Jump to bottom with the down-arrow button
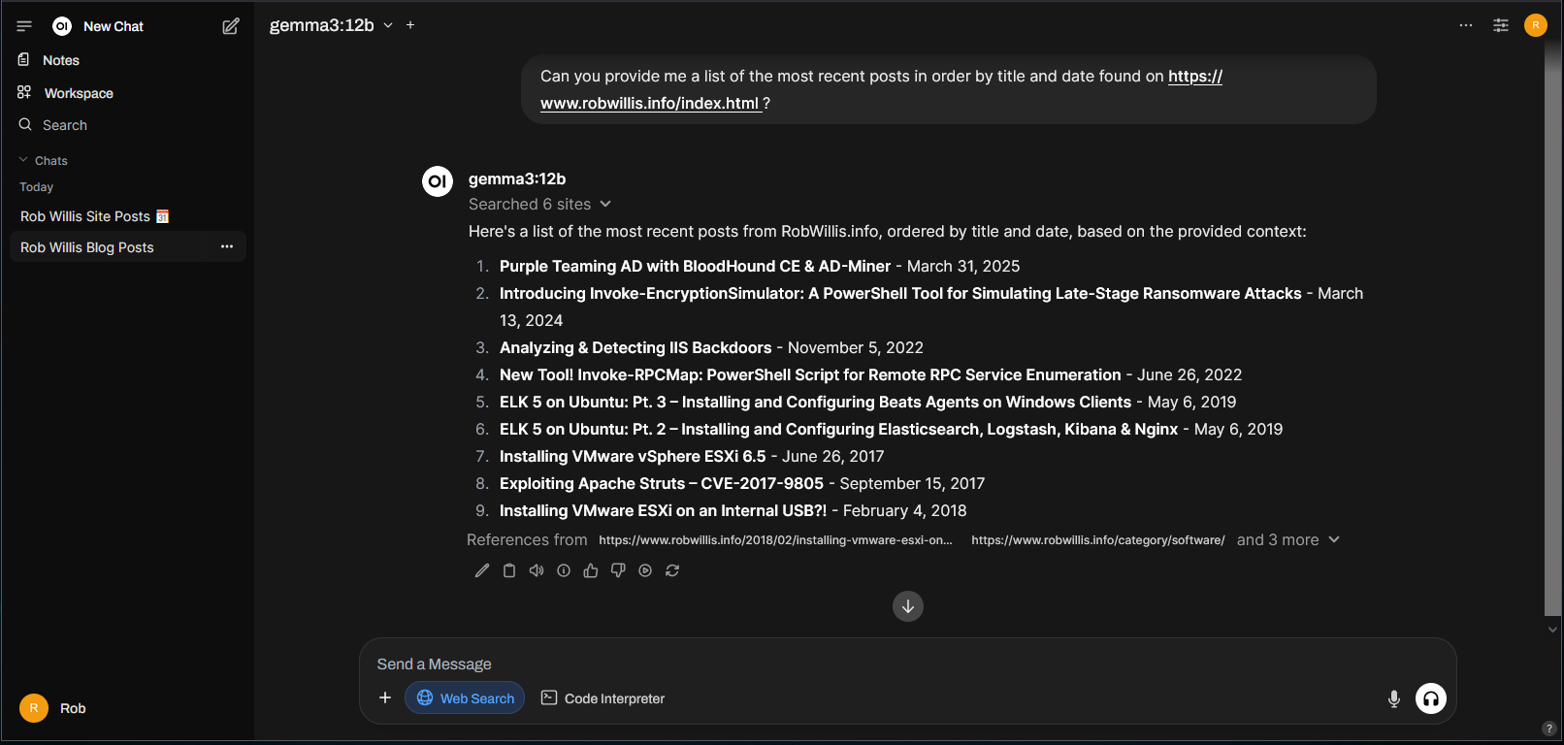Screen dimensions: 1564x745 [908, 606]
